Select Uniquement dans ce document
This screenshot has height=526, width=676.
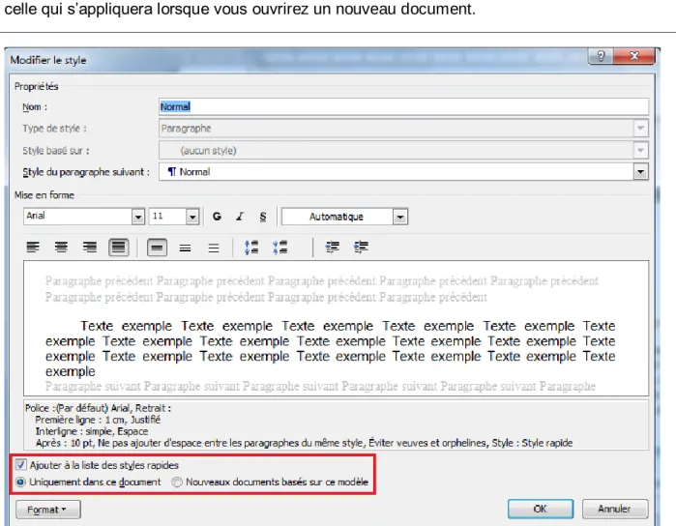[20, 482]
